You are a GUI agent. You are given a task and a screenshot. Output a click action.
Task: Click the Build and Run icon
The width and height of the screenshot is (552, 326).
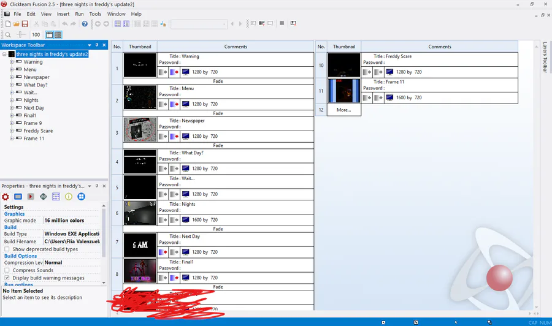pyautogui.click(x=293, y=23)
